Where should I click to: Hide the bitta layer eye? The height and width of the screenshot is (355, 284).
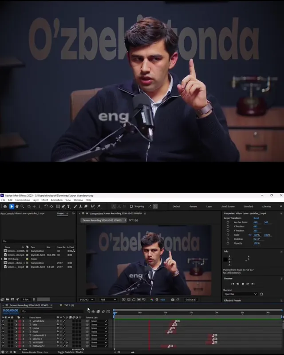point(3,325)
